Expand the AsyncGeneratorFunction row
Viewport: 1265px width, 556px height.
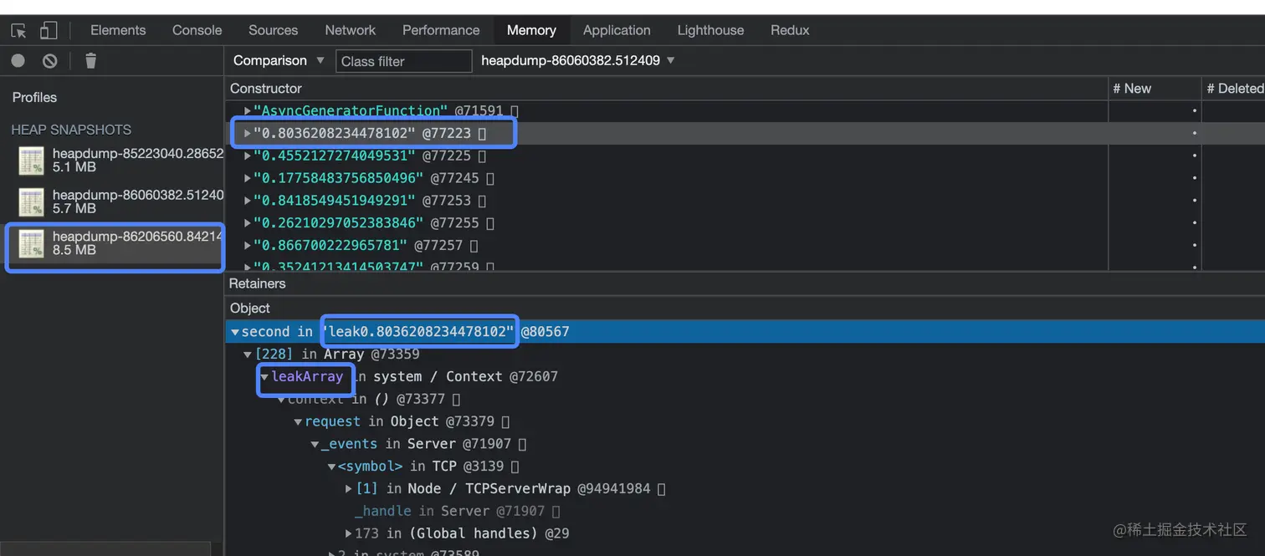click(247, 110)
